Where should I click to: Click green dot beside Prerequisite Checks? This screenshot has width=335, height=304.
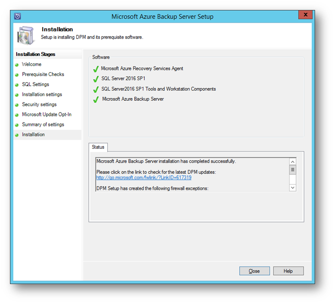click(x=17, y=75)
